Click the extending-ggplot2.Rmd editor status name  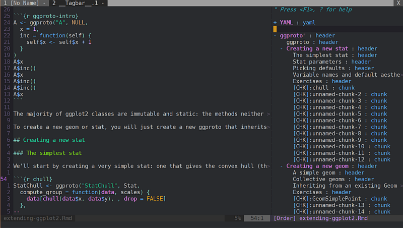pyautogui.click(x=38, y=218)
